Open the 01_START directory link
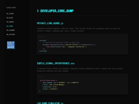139x104 pixels. point(10,14)
